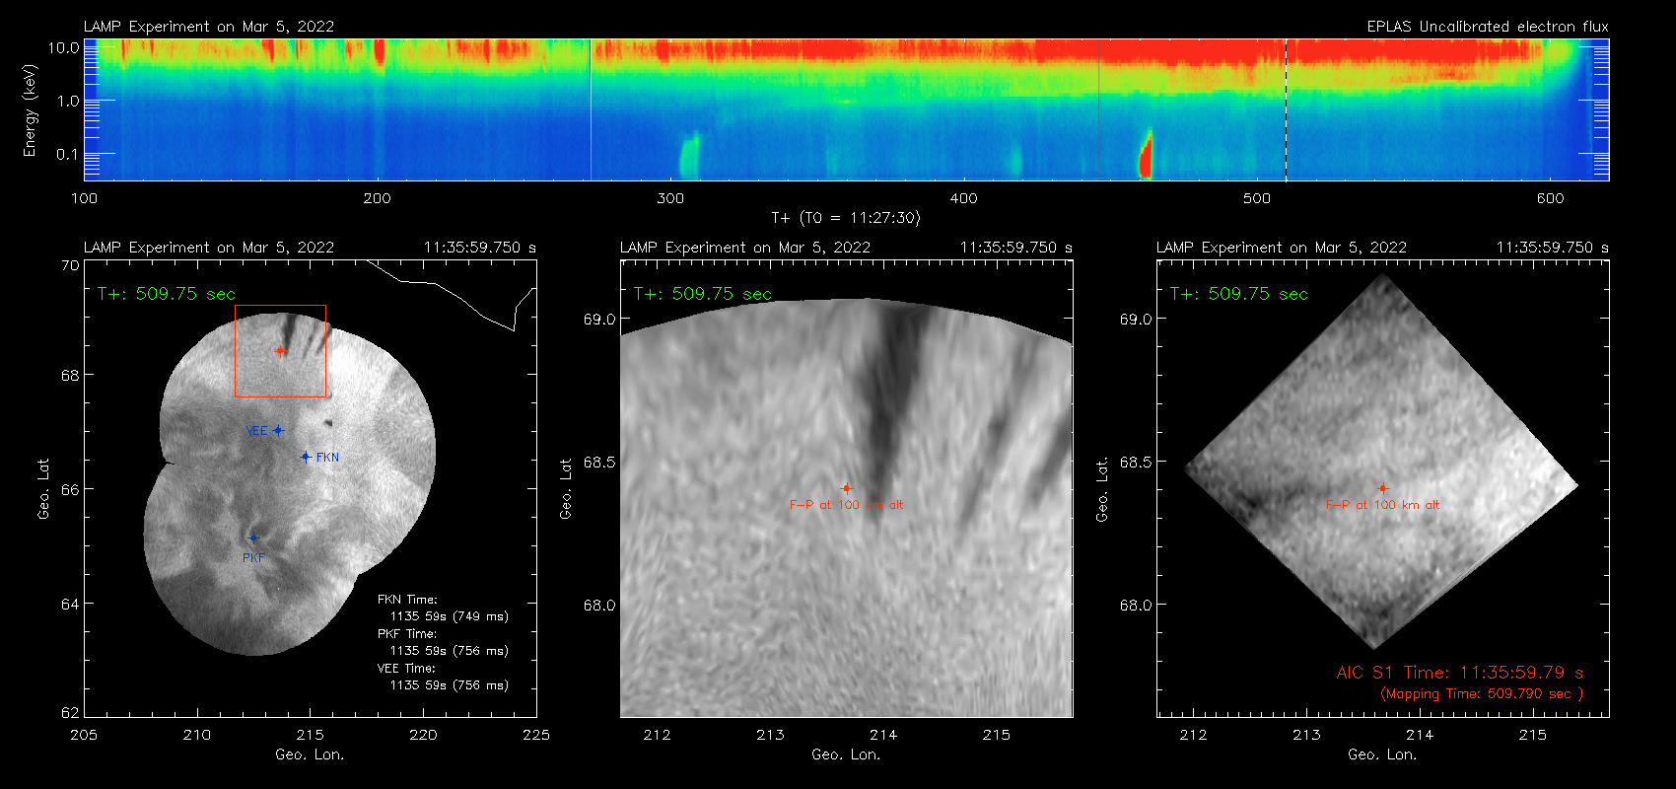
Task: Click the 215 longitude tick on the right panel
Action: point(1533,735)
